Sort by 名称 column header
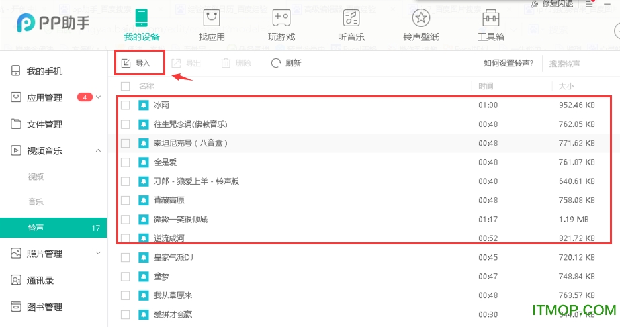This screenshot has height=327, width=620. pos(146,86)
